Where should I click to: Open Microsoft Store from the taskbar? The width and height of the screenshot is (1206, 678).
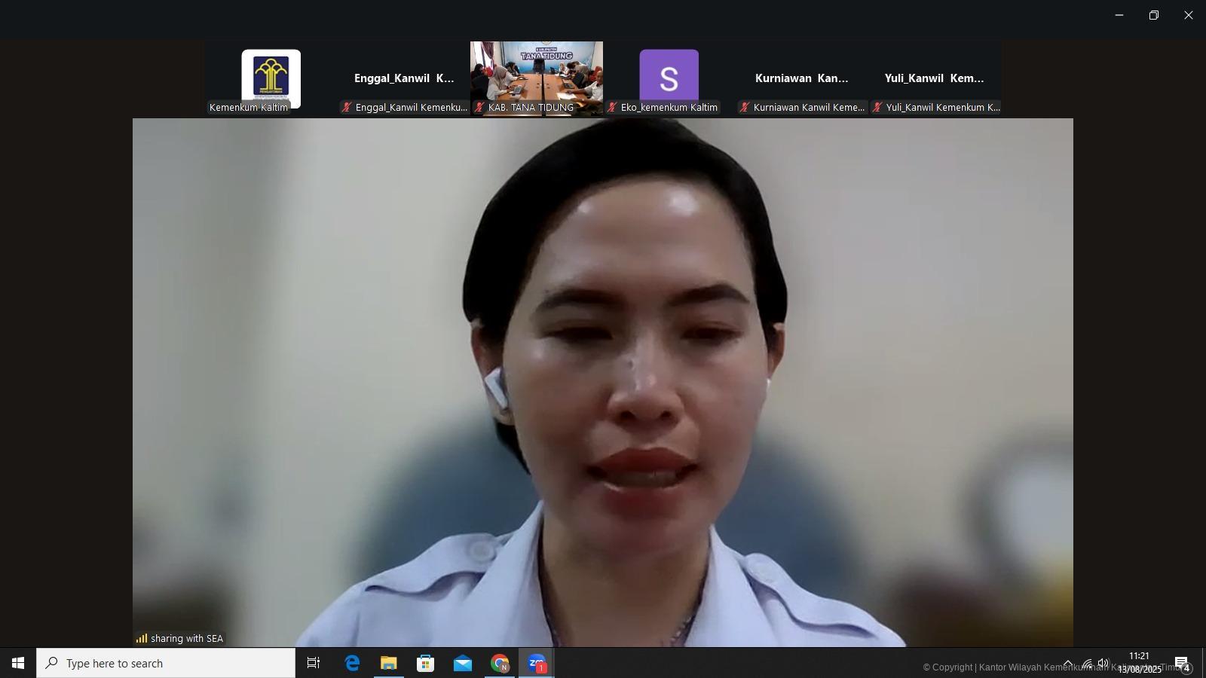click(x=426, y=663)
